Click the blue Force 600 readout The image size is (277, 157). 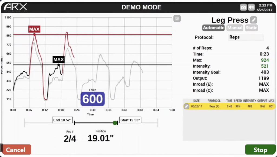[x=93, y=99]
